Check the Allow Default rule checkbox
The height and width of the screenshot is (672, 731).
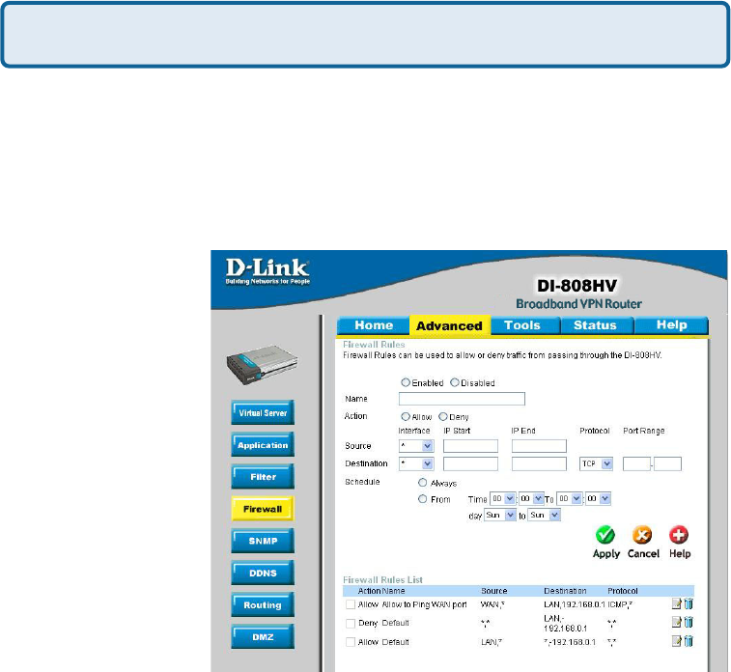351,642
